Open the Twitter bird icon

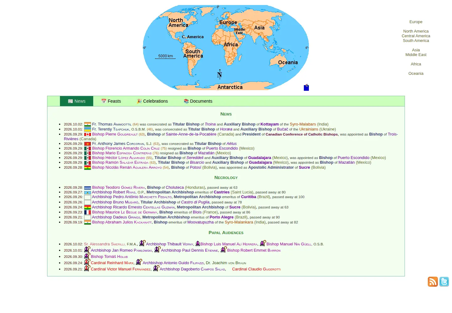point(444,282)
